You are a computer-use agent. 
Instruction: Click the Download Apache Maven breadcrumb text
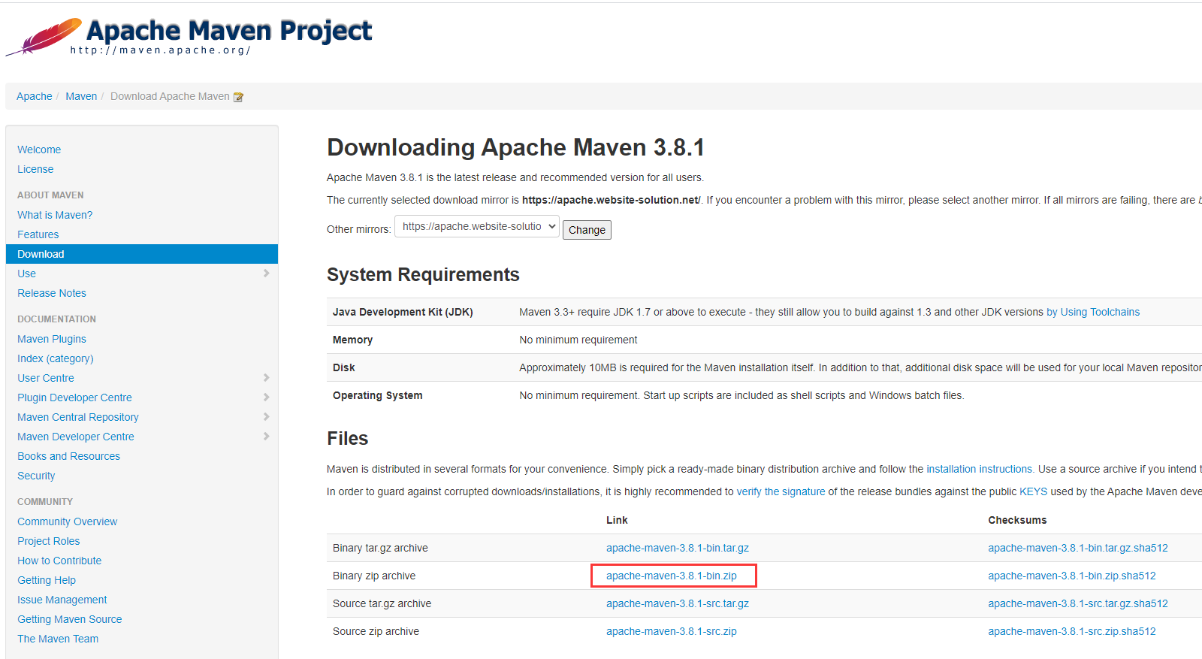tap(170, 96)
